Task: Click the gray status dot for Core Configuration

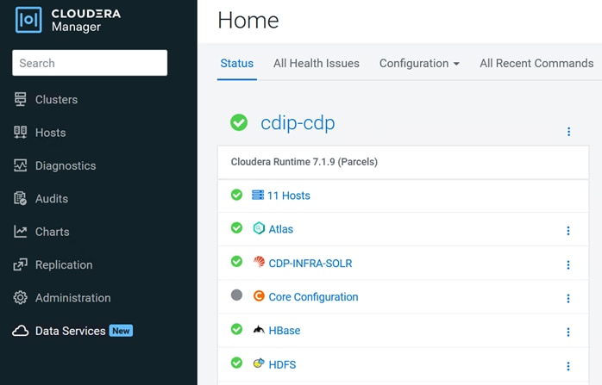Action: click(236, 295)
